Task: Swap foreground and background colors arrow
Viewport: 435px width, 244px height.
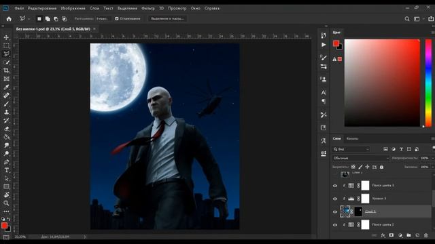Action: 9,219
